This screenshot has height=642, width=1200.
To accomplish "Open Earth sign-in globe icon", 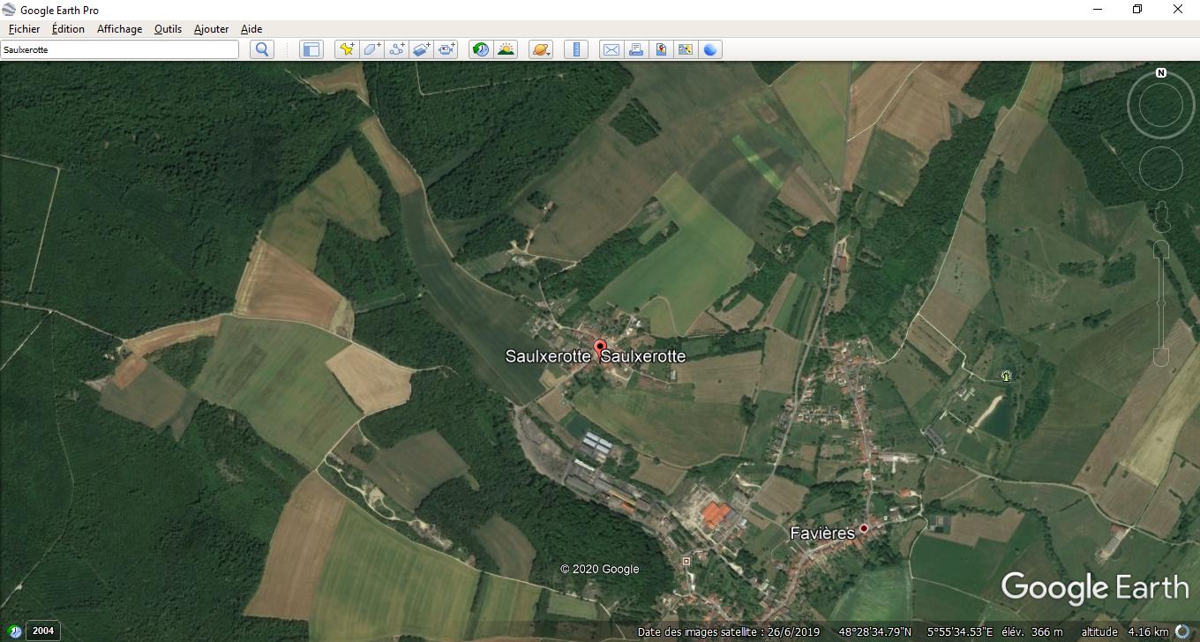I will (710, 49).
